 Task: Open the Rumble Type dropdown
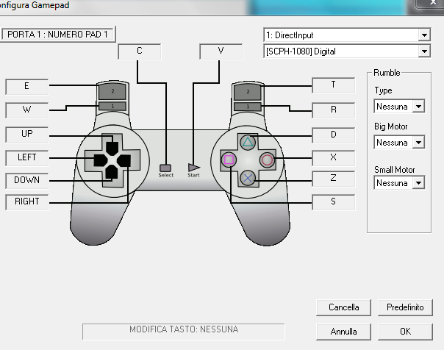(x=399, y=107)
